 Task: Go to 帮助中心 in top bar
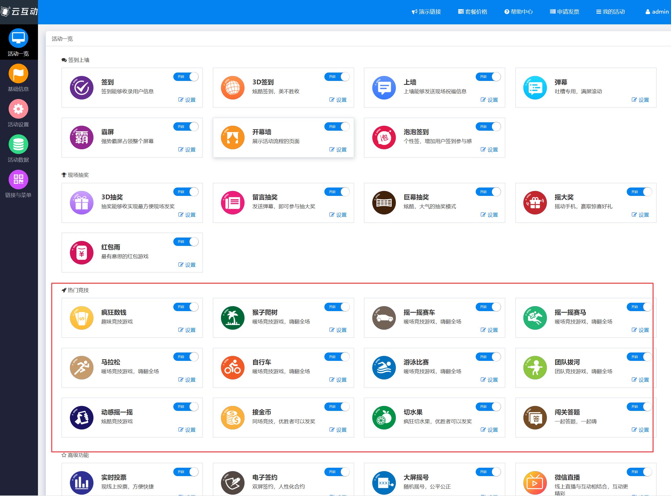pyautogui.click(x=518, y=12)
